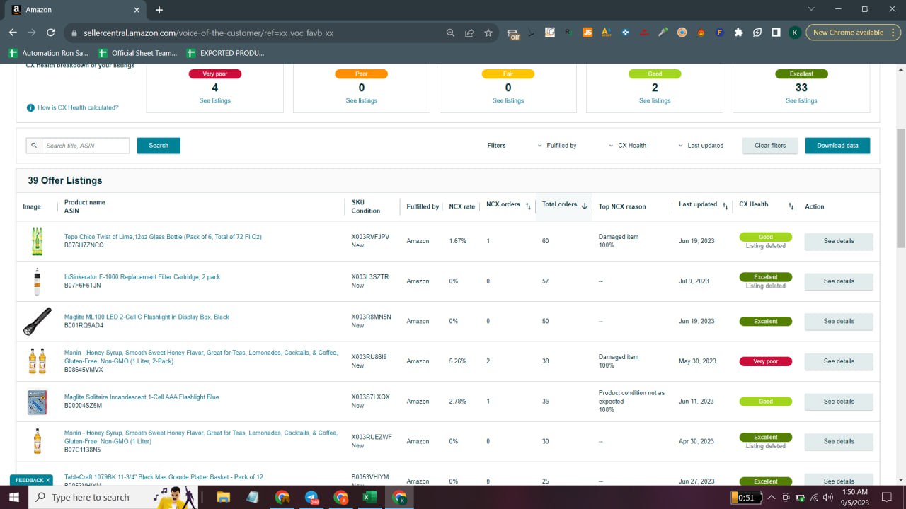Click the Very poor badge in Monin row

(x=765, y=361)
